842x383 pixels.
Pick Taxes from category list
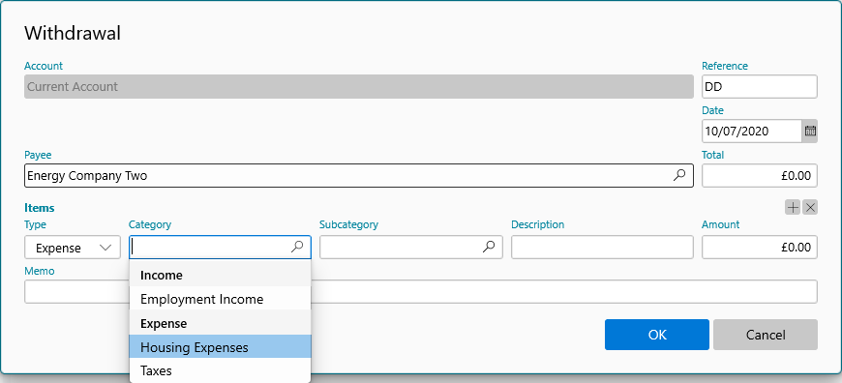click(220, 370)
